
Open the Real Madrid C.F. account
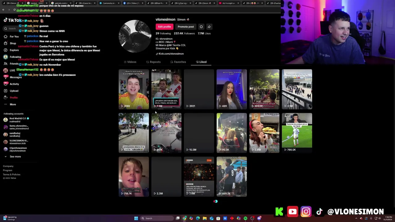point(16,120)
